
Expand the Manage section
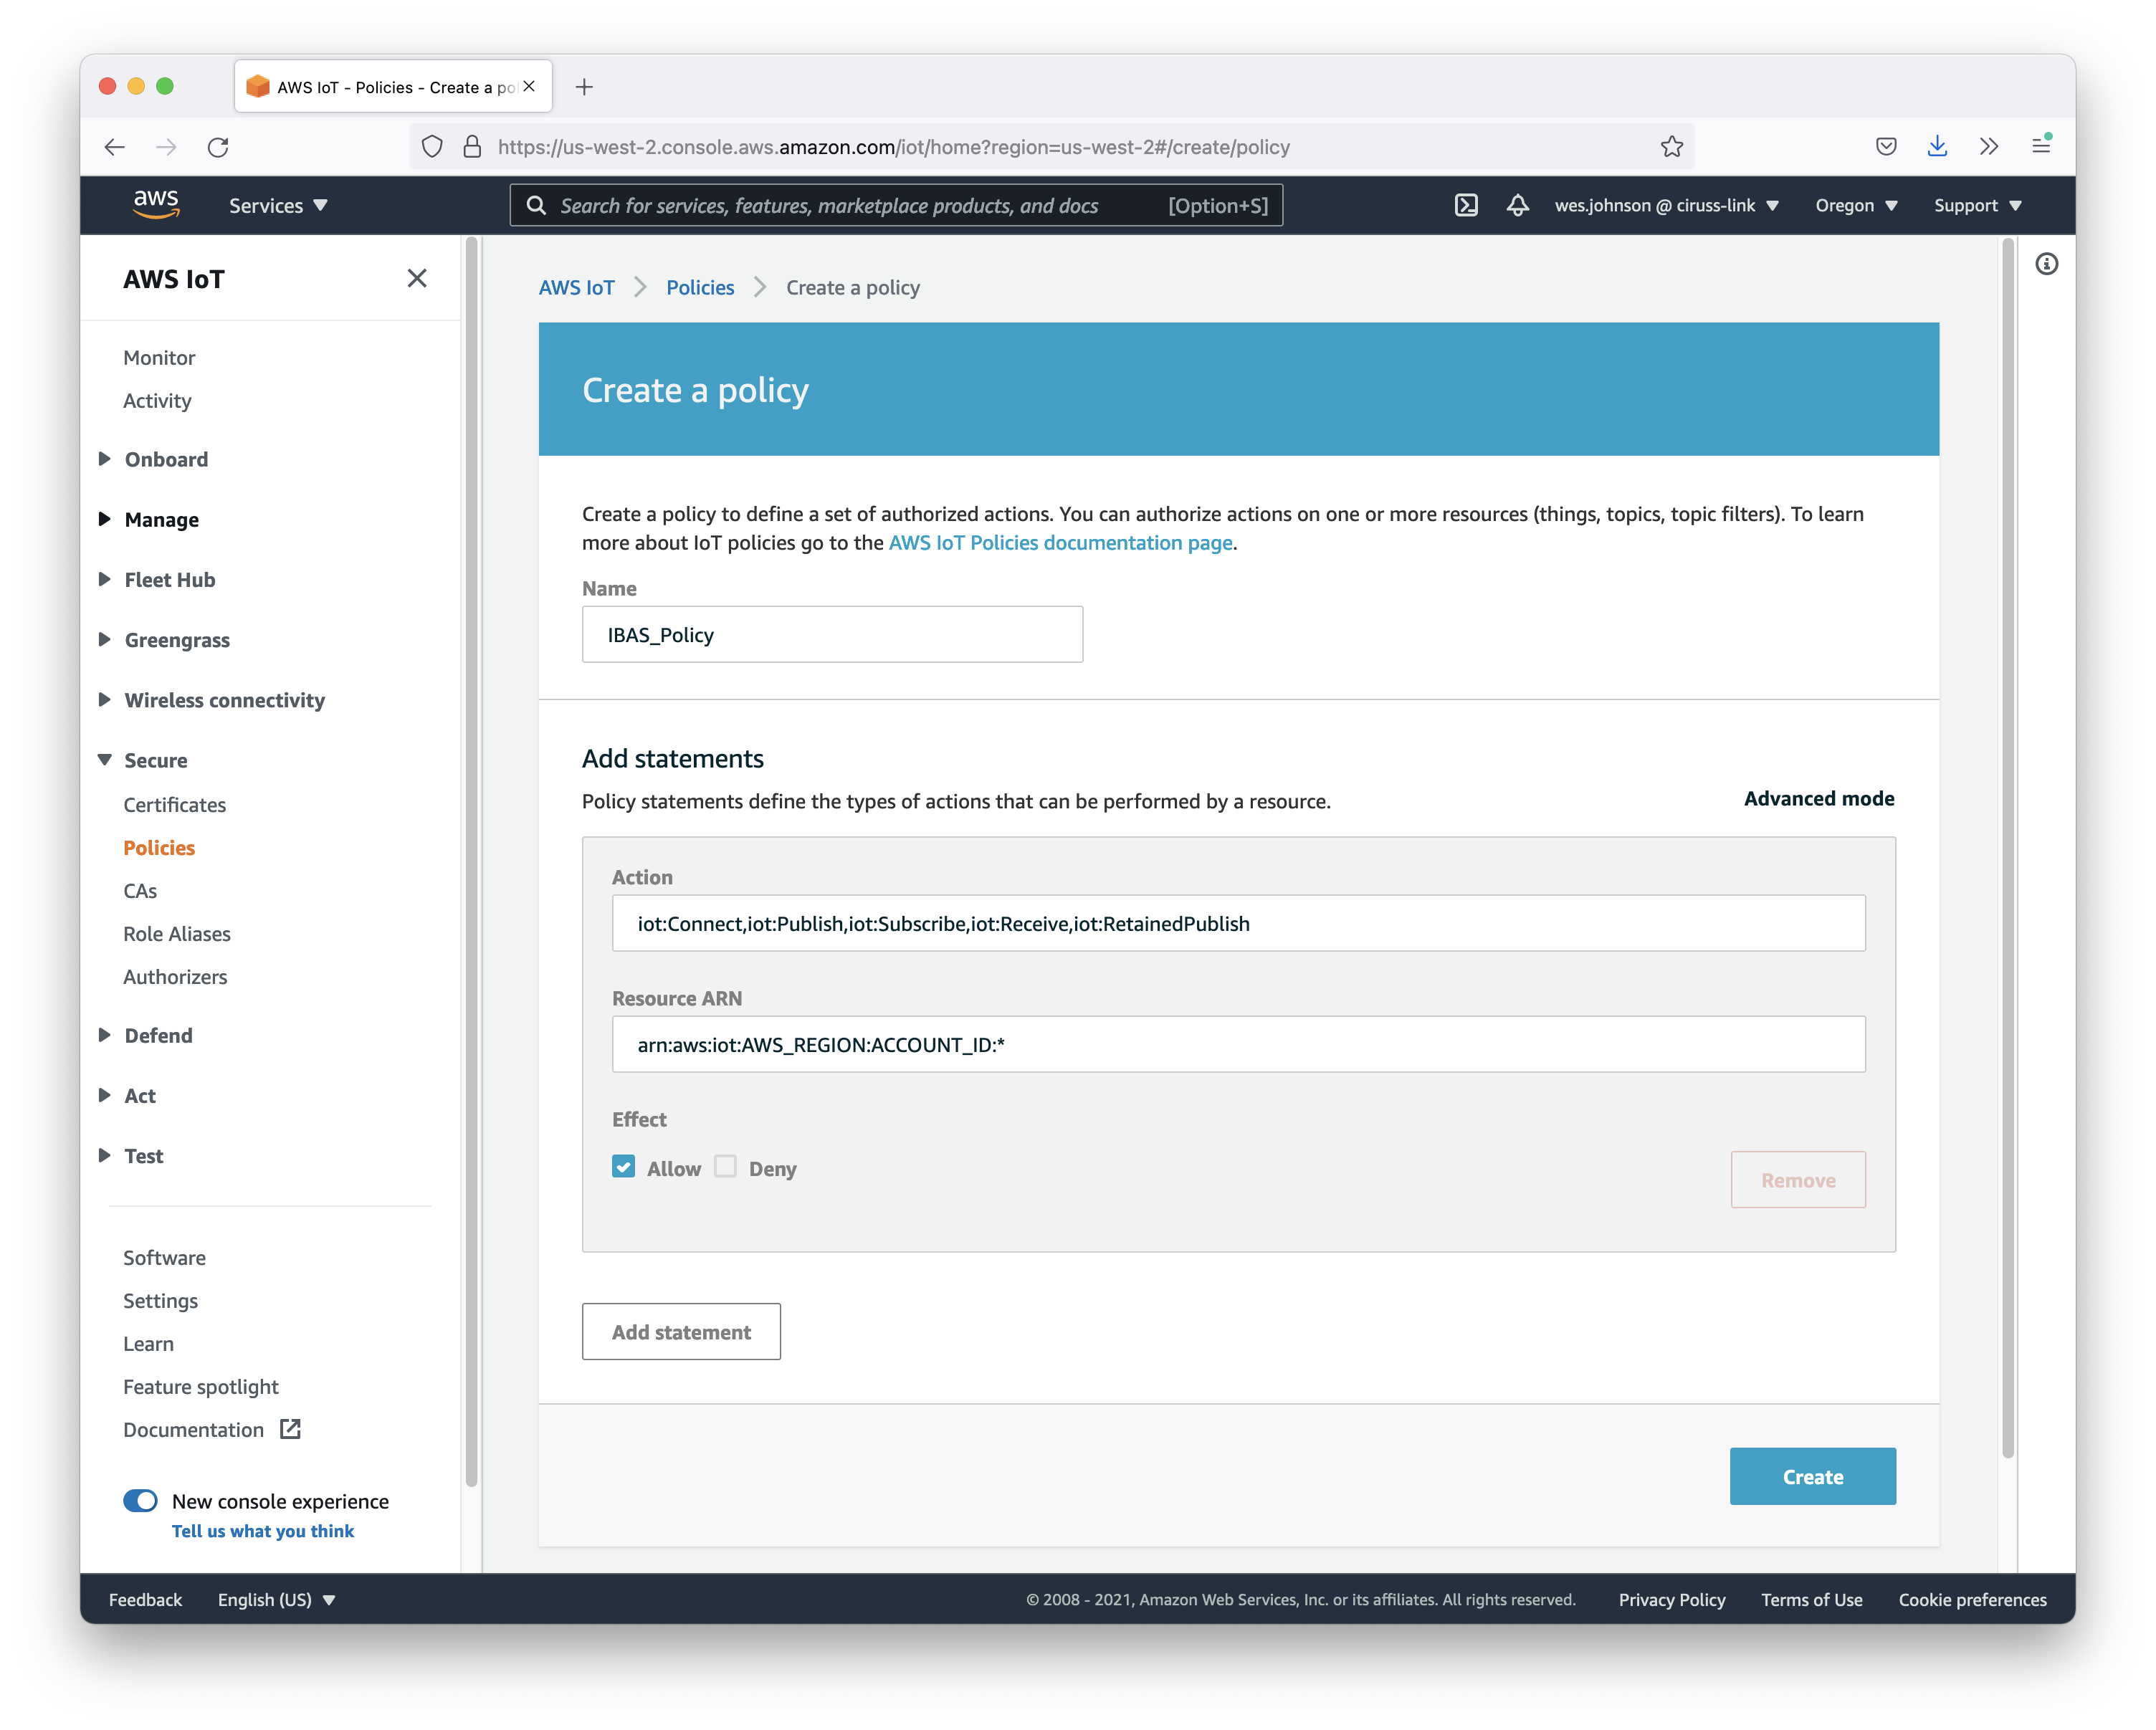coord(161,519)
